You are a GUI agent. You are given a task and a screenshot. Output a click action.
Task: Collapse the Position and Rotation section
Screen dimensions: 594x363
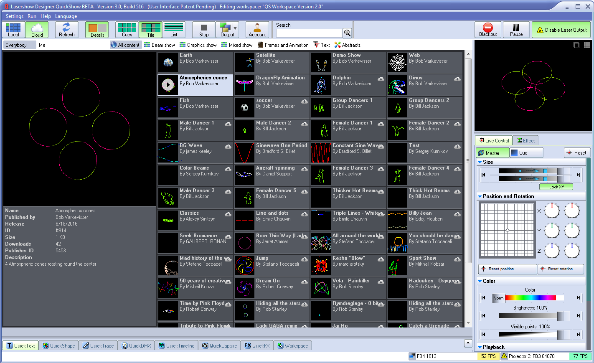tap(480, 196)
